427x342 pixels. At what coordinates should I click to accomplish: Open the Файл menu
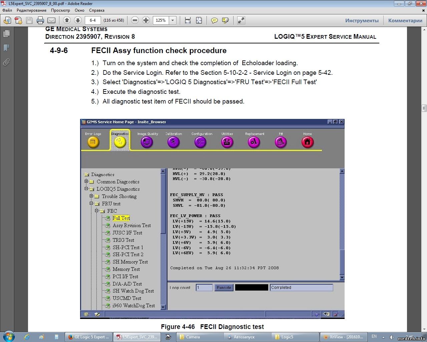(x=7, y=10)
